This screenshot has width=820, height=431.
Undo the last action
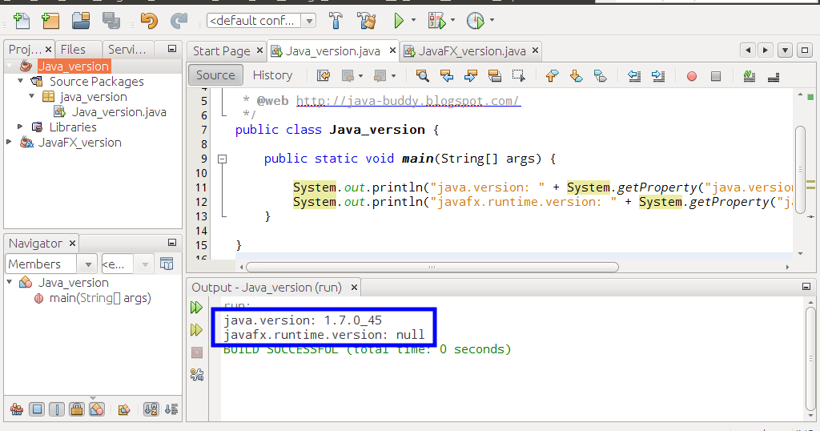tap(149, 21)
